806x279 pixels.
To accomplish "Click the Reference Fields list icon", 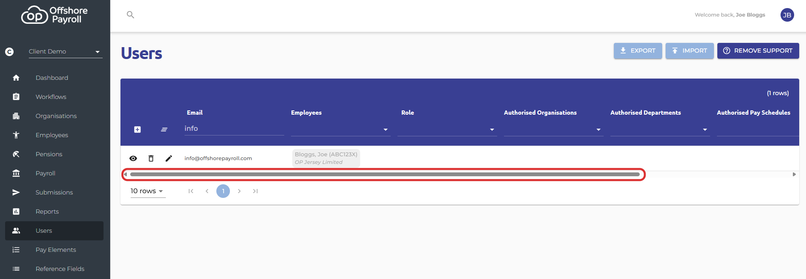I will pos(16,269).
